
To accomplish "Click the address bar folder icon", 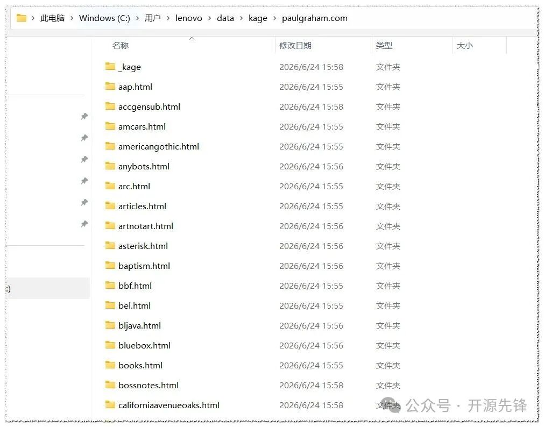I will click(22, 17).
